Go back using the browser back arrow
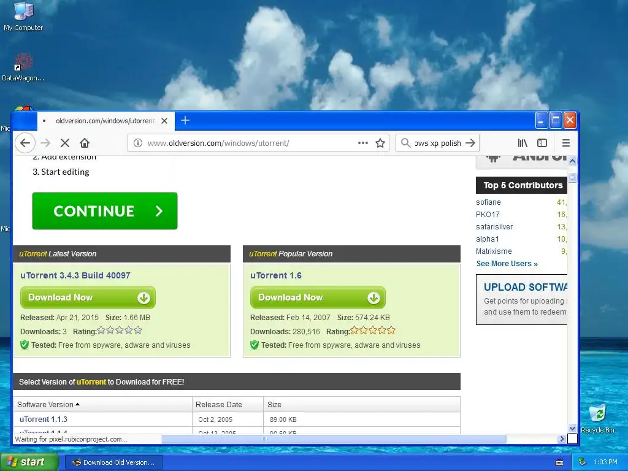Screen dimensions: 628x471 25,143
